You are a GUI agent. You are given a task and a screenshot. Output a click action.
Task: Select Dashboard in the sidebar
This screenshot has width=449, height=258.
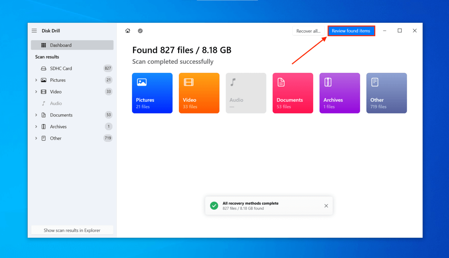(72, 45)
